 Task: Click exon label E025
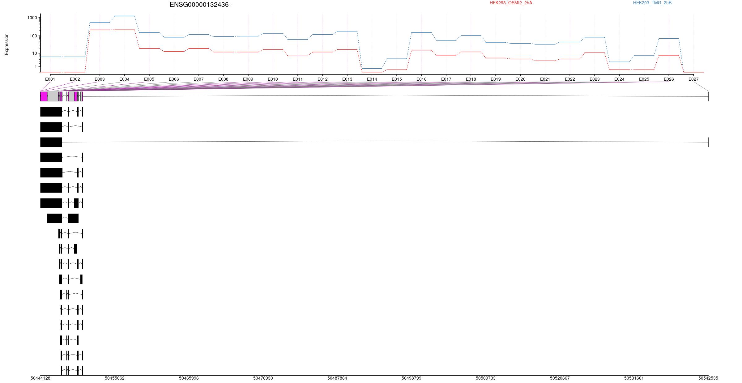coord(644,79)
